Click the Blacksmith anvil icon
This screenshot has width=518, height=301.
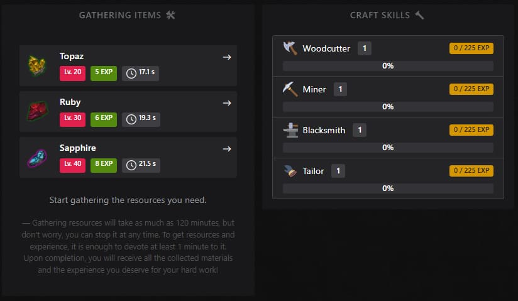[x=290, y=130]
